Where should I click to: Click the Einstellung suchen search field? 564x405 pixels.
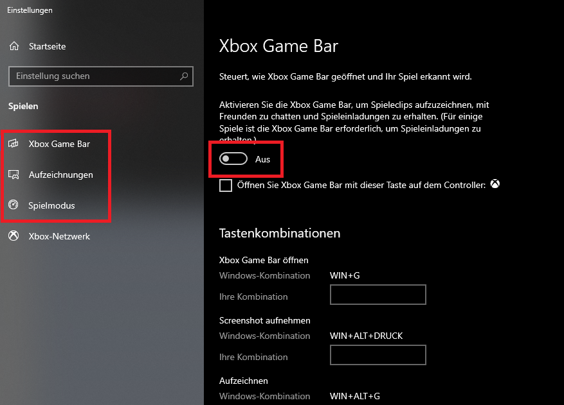[x=101, y=76]
